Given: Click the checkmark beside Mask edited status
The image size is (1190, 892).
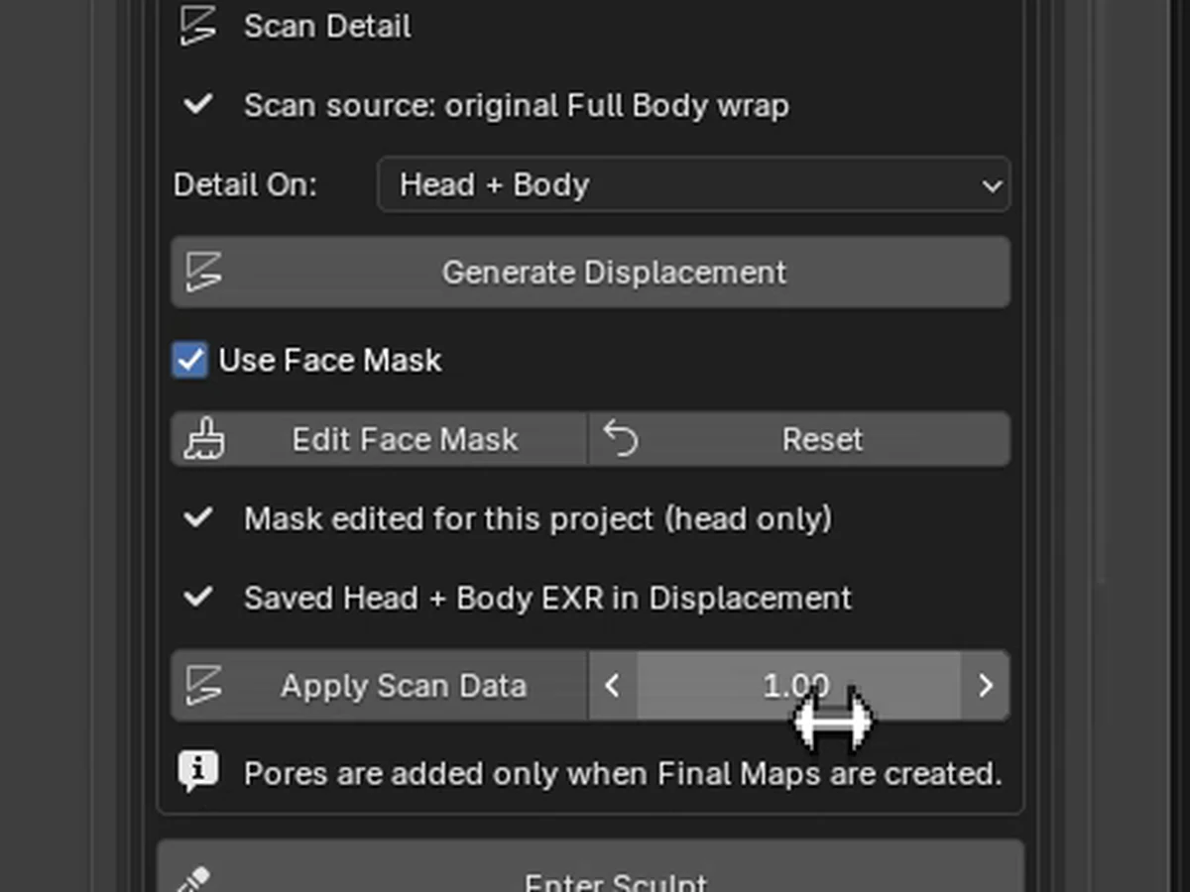Looking at the screenshot, I should 198,516.
